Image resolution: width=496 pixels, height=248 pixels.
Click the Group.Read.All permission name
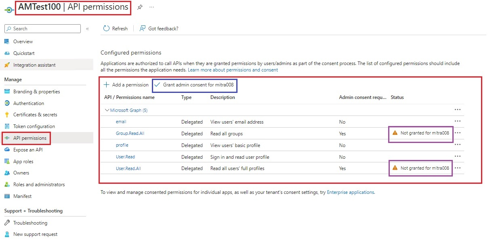click(x=130, y=134)
